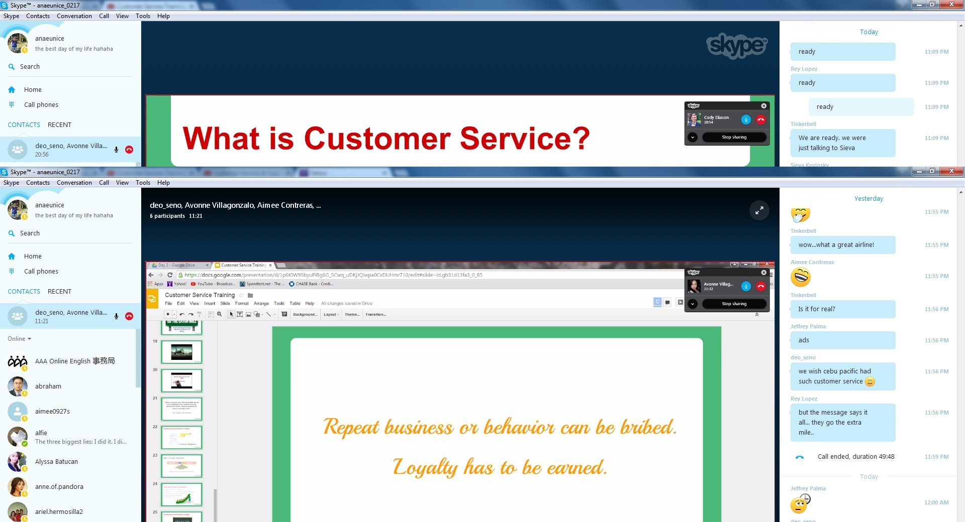Click the zoom magnifier in Slides toolbar
This screenshot has width=965, height=522.
pyautogui.click(x=219, y=314)
